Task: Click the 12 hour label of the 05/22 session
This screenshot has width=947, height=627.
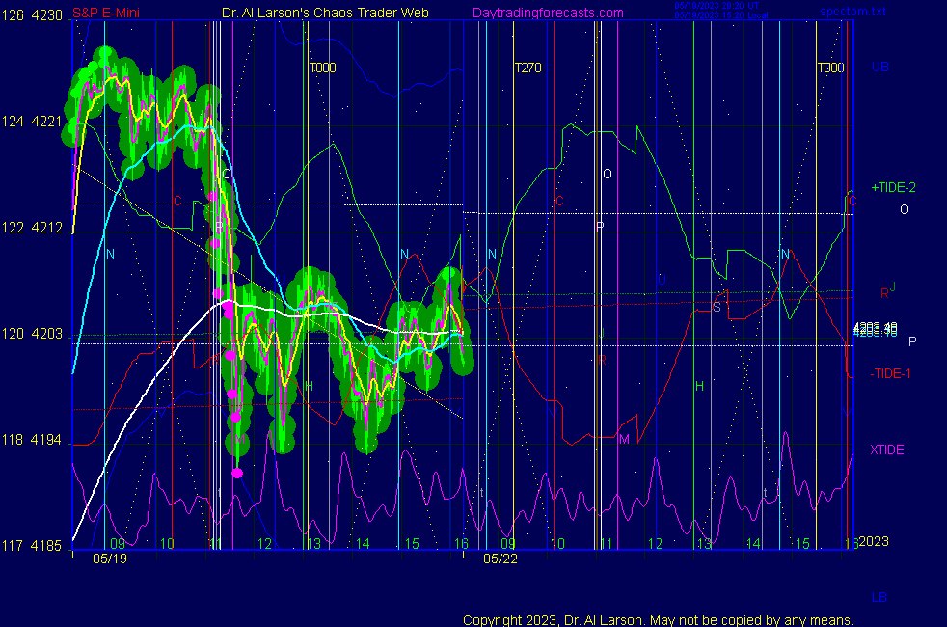Action: tap(656, 544)
